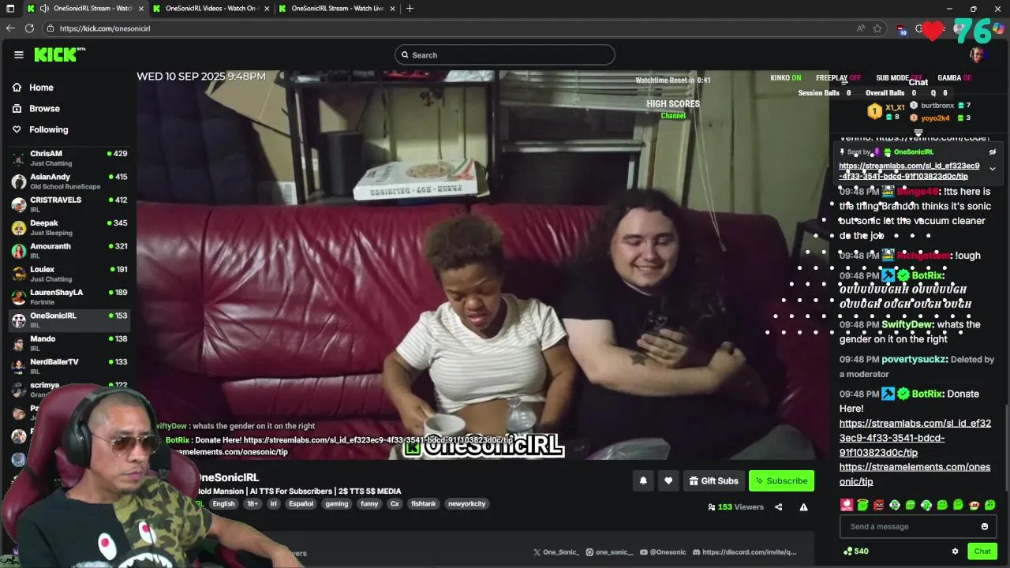Open the pinned streamlabs tip link
Viewport: 1010px width, 568px height.
[x=909, y=171]
